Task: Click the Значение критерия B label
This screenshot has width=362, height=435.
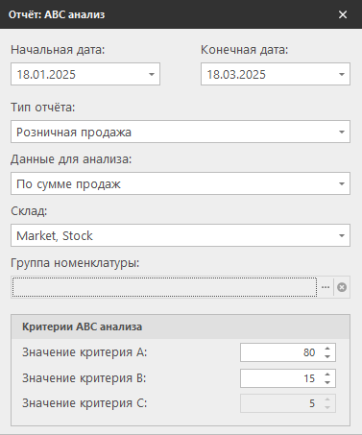Action: click(84, 378)
